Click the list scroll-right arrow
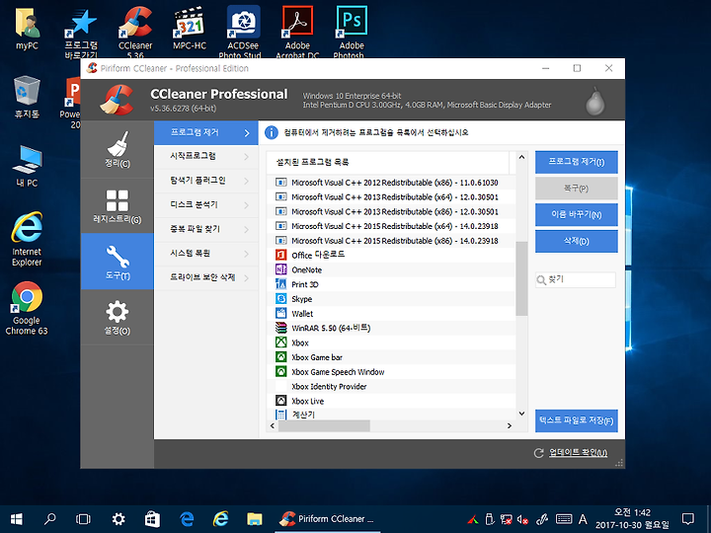Viewport: 711px width, 533px height. tap(510, 425)
